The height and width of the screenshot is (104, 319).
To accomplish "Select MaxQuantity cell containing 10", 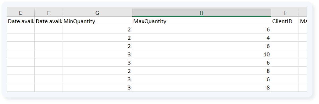I will (x=201, y=54).
